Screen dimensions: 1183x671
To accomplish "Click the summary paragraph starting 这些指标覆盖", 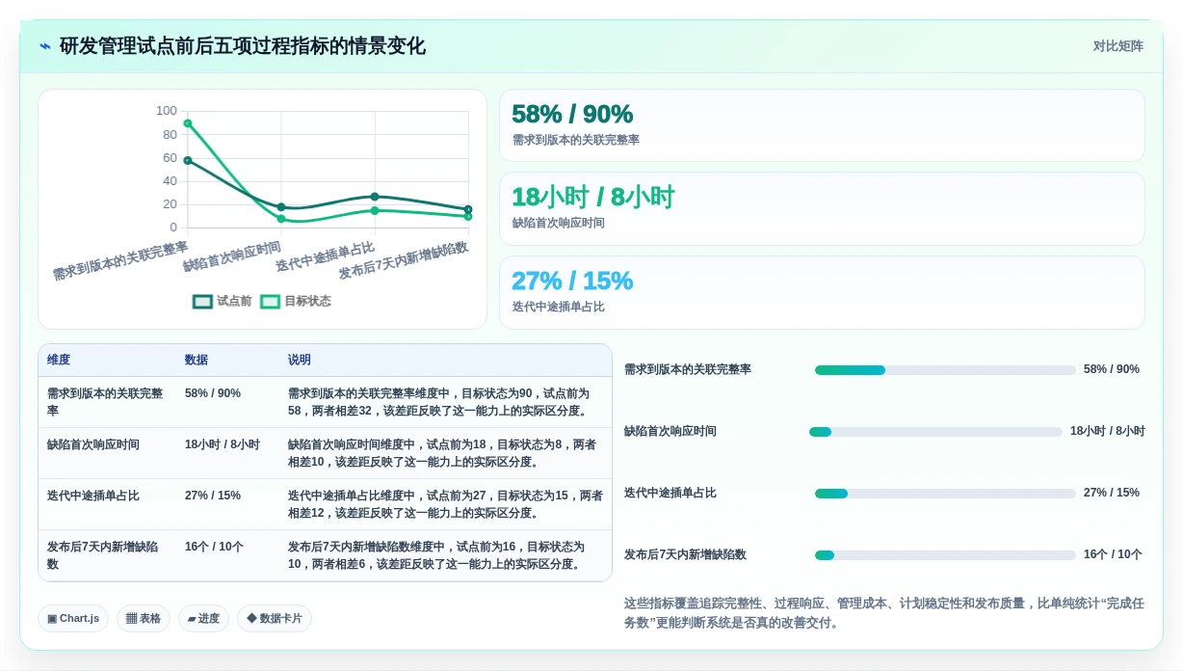I will click(884, 613).
